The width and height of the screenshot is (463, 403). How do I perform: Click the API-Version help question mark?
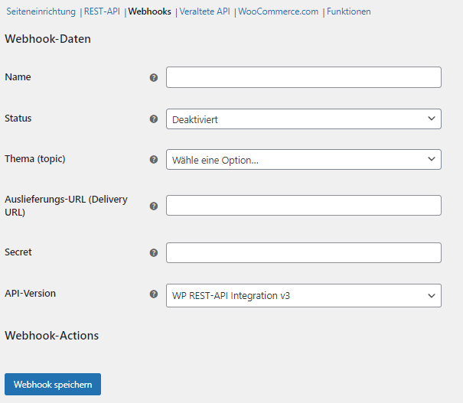click(x=154, y=294)
